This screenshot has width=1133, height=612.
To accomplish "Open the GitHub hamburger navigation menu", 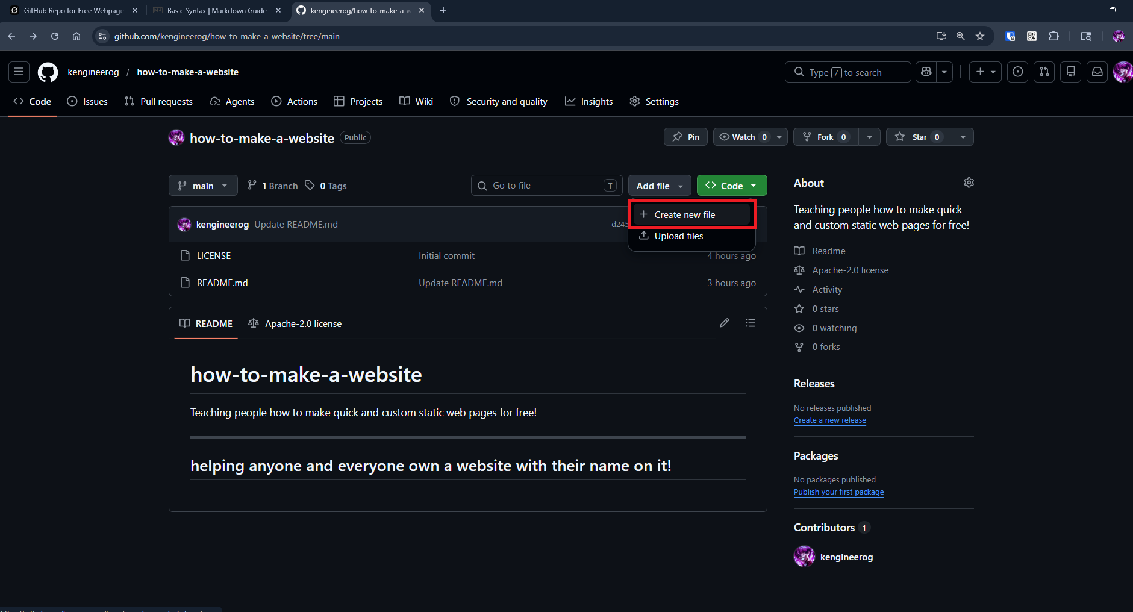I will [x=19, y=72].
